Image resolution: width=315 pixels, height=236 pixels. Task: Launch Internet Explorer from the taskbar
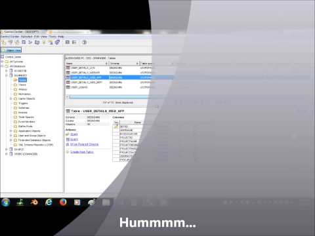pos(49,203)
